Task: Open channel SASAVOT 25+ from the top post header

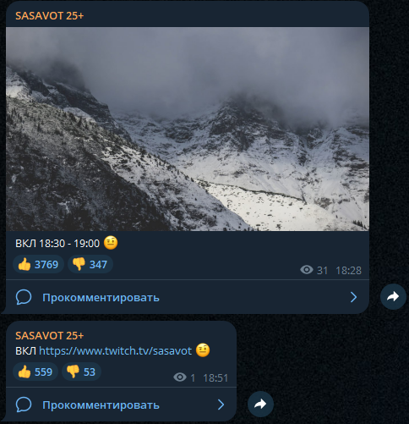Action: click(50, 16)
